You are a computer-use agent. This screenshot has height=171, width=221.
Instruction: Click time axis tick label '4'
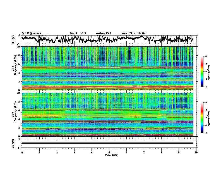pos(92,153)
